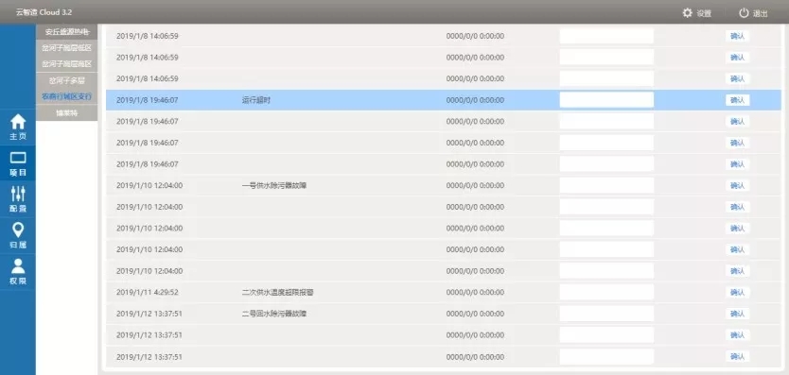Select the 安丘盛源 project in the list
789x375 pixels.
[66, 32]
